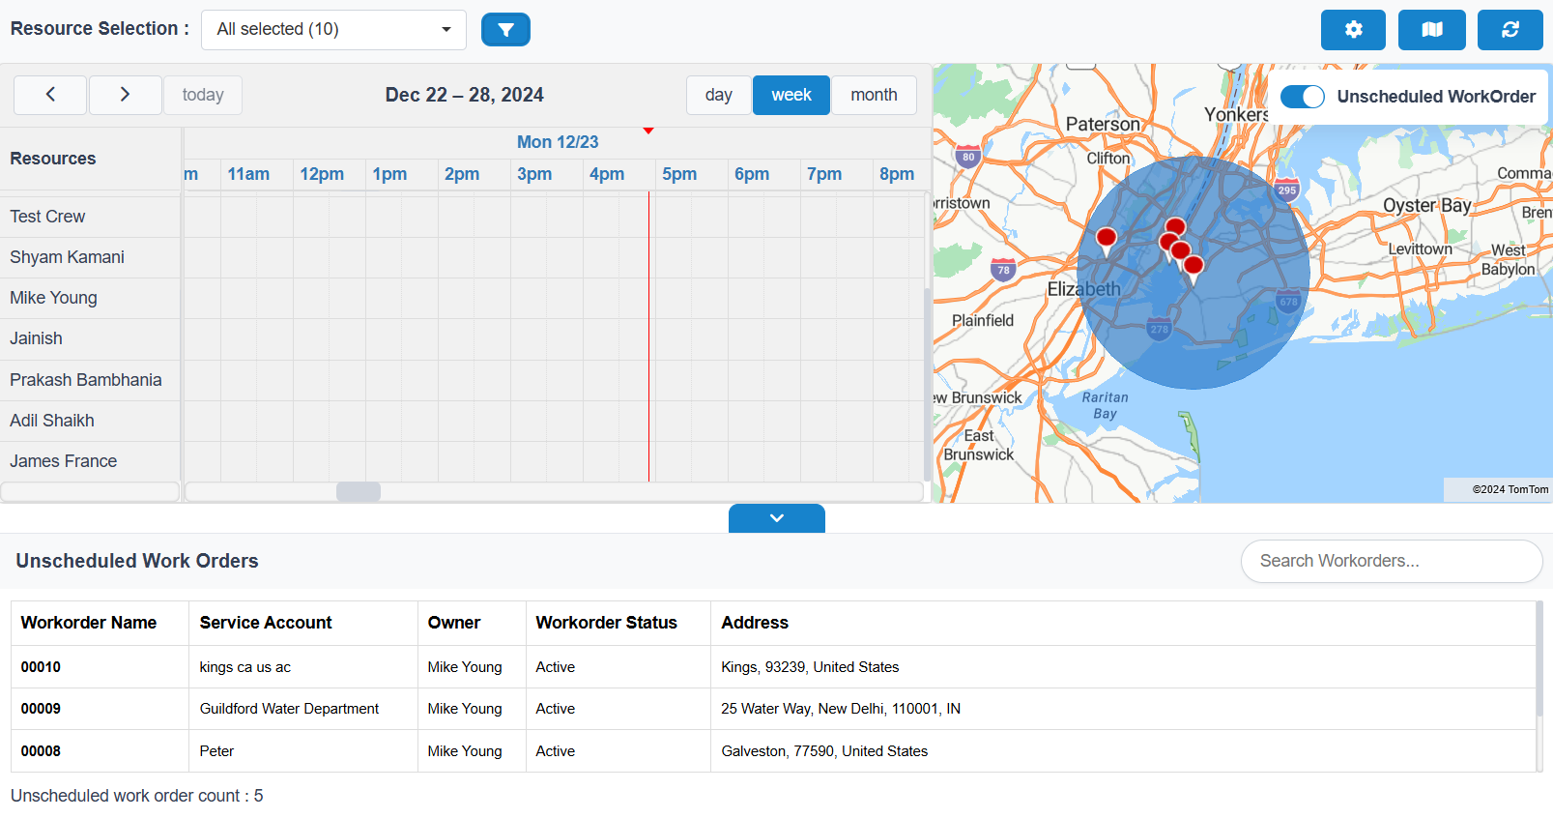Switch to day view
Viewport: 1553px width, 819px height.
718,95
